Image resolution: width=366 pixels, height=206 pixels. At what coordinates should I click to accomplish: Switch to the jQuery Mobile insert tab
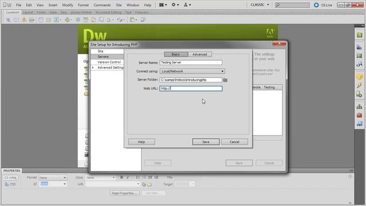click(x=81, y=13)
